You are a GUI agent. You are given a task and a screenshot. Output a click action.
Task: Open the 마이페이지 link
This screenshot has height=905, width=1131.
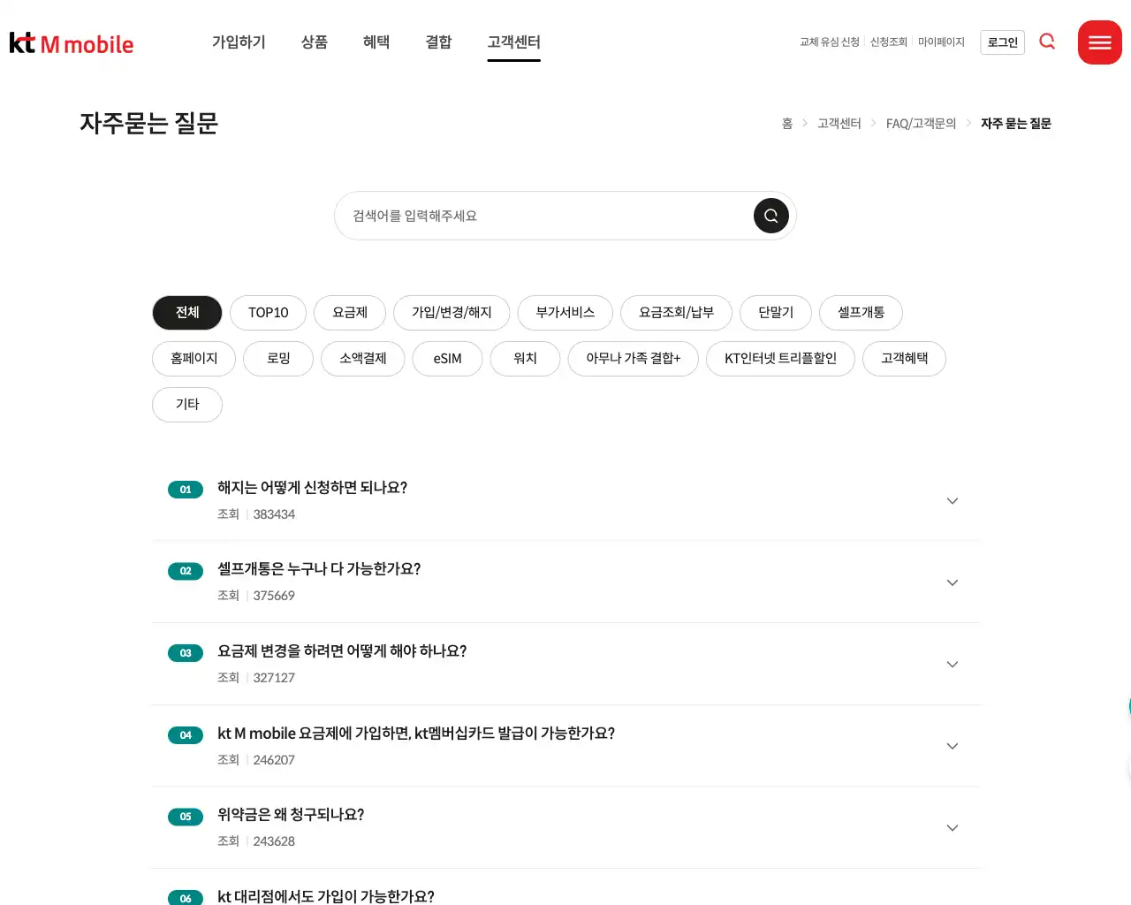click(941, 42)
